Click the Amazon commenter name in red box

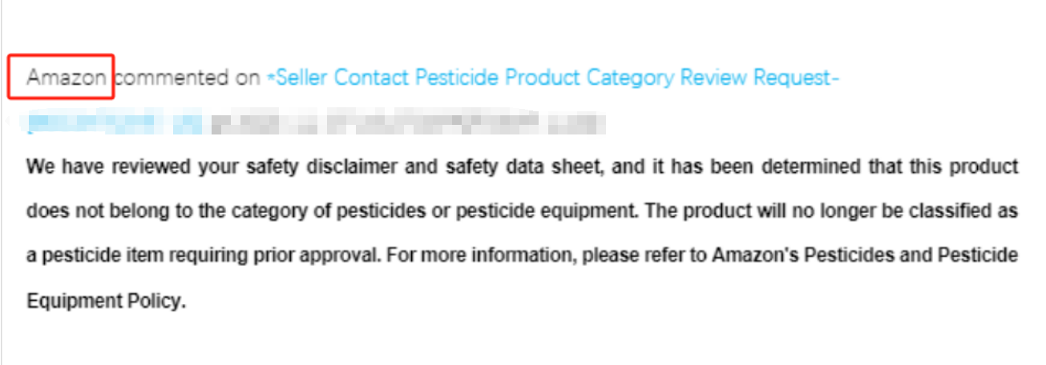point(67,78)
